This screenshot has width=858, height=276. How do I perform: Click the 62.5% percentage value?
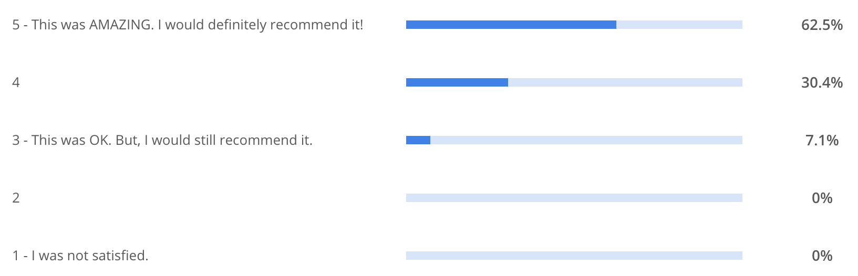point(822,25)
